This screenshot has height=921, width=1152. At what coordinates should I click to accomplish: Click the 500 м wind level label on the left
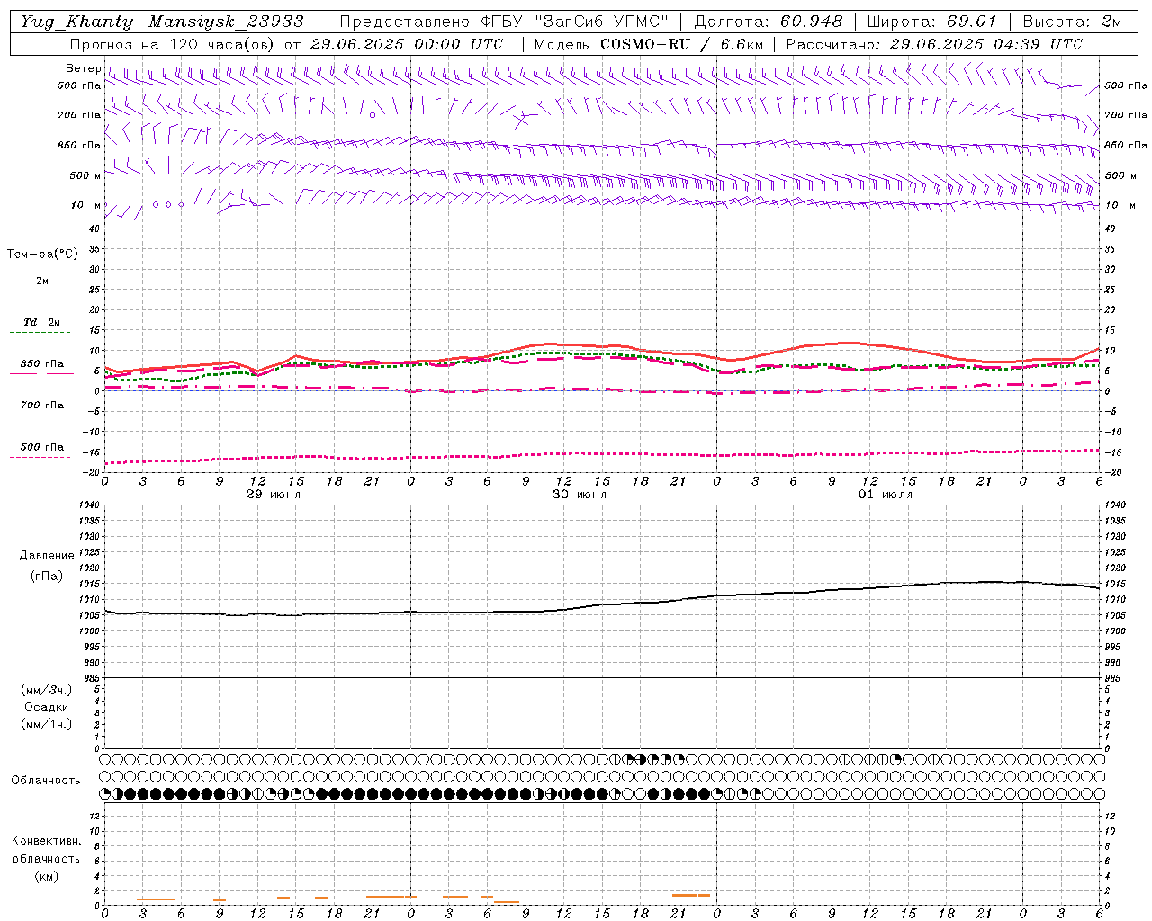click(85, 175)
